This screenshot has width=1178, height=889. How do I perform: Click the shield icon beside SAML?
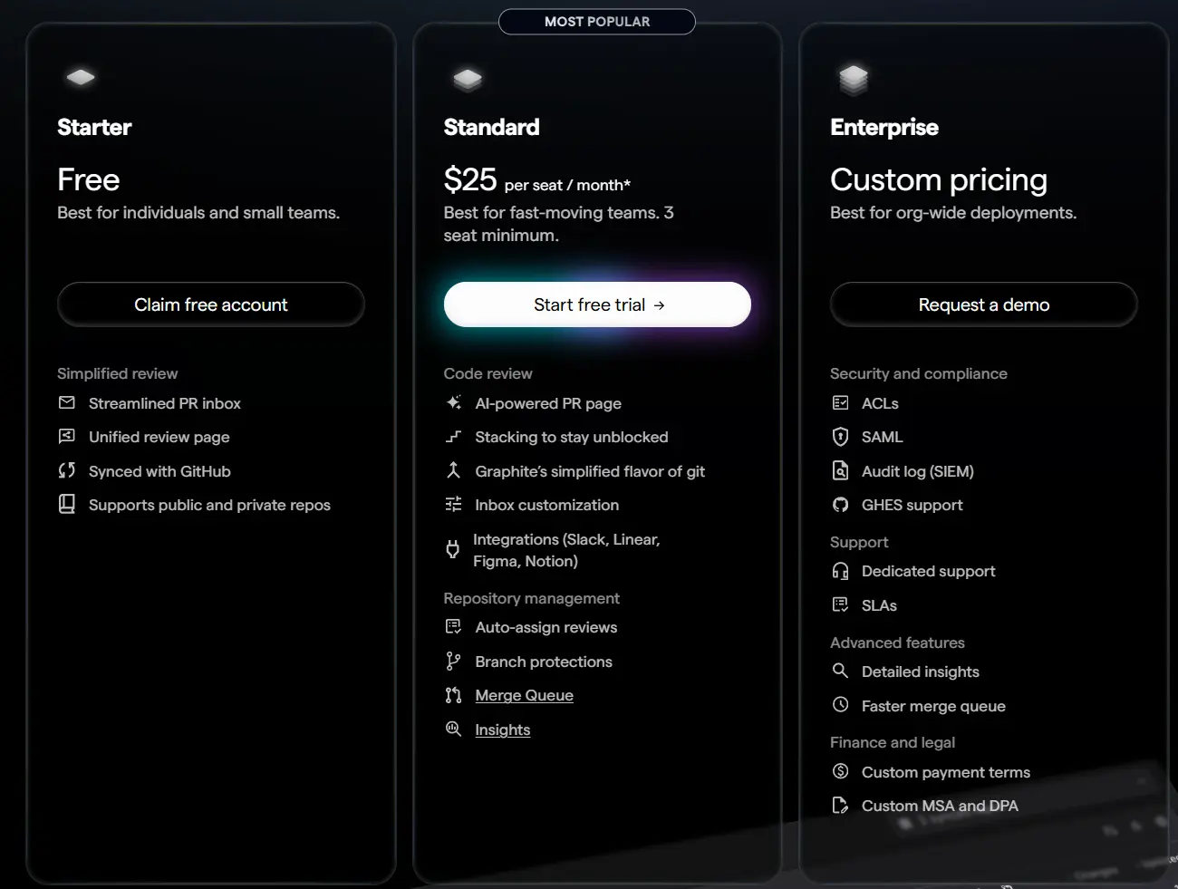pos(840,437)
